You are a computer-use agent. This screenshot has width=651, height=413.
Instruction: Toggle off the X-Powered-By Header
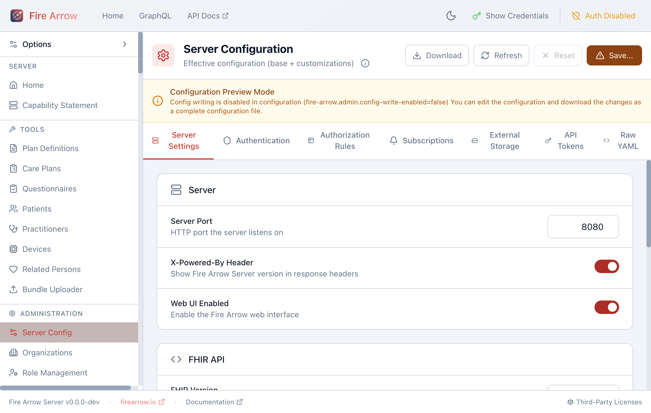pos(607,266)
